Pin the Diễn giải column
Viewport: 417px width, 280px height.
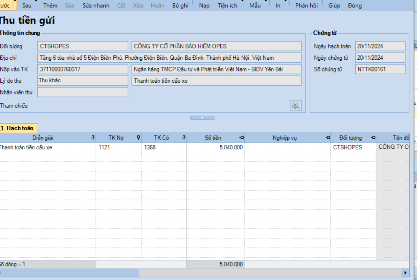click(x=93, y=138)
